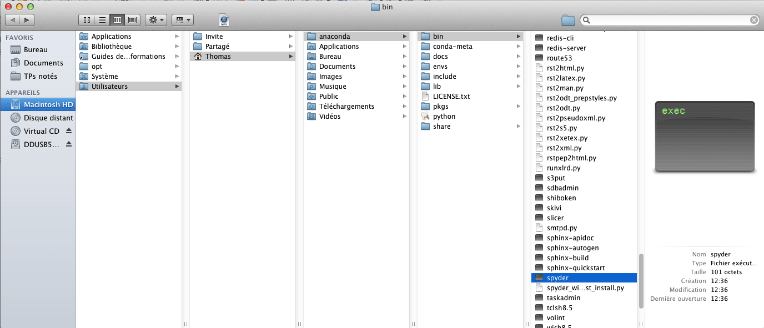Select tclsh8.5 executable
This screenshot has width=764, height=328.
584,308
